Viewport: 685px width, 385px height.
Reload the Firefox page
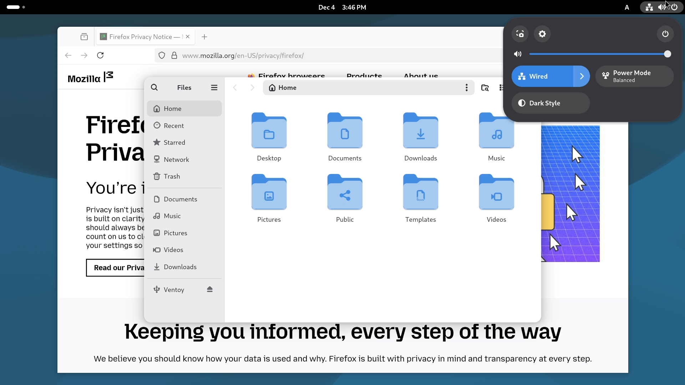[100, 55]
